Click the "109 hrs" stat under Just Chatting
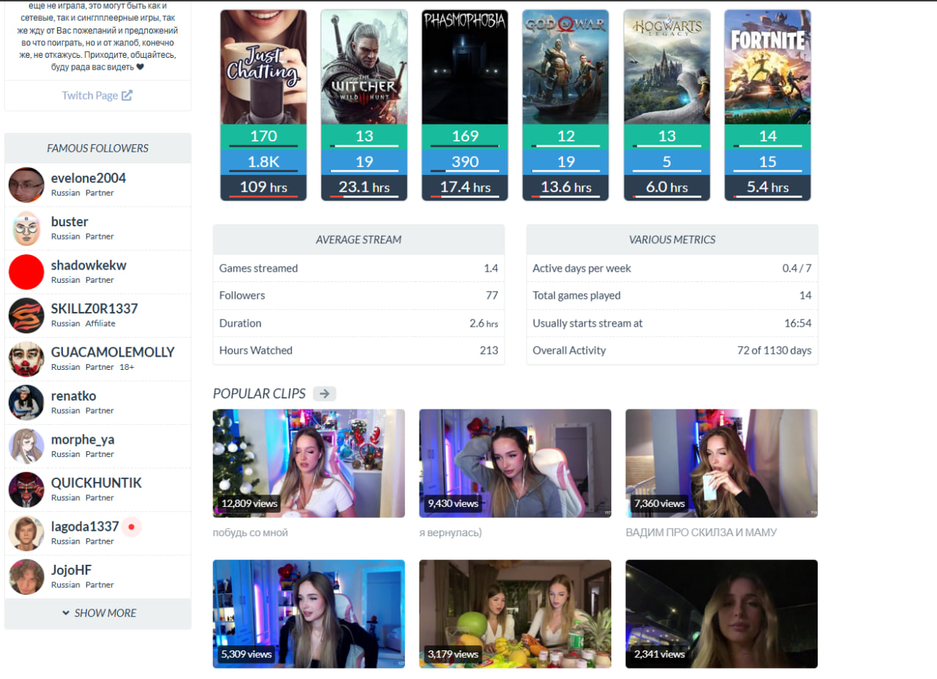Viewport: 937px width, 679px height. coord(264,188)
